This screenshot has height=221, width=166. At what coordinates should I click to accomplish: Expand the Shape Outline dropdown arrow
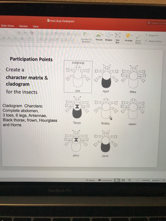[x=163, y=41]
